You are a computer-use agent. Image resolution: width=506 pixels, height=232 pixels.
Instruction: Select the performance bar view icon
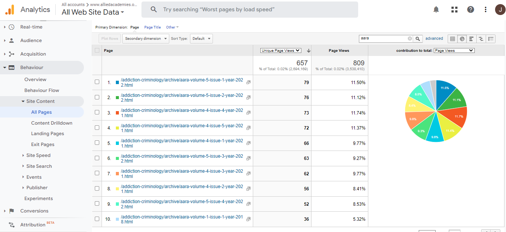point(471,39)
